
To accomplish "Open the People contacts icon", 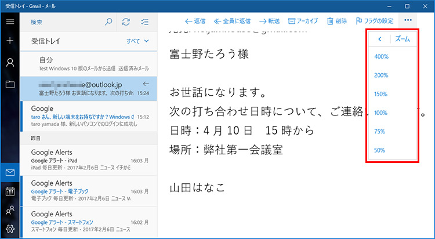I will coord(10,211).
